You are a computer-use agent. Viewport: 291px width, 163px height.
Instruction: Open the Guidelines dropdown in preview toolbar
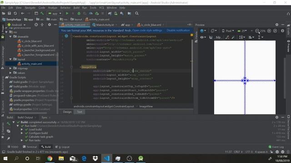point(261,37)
